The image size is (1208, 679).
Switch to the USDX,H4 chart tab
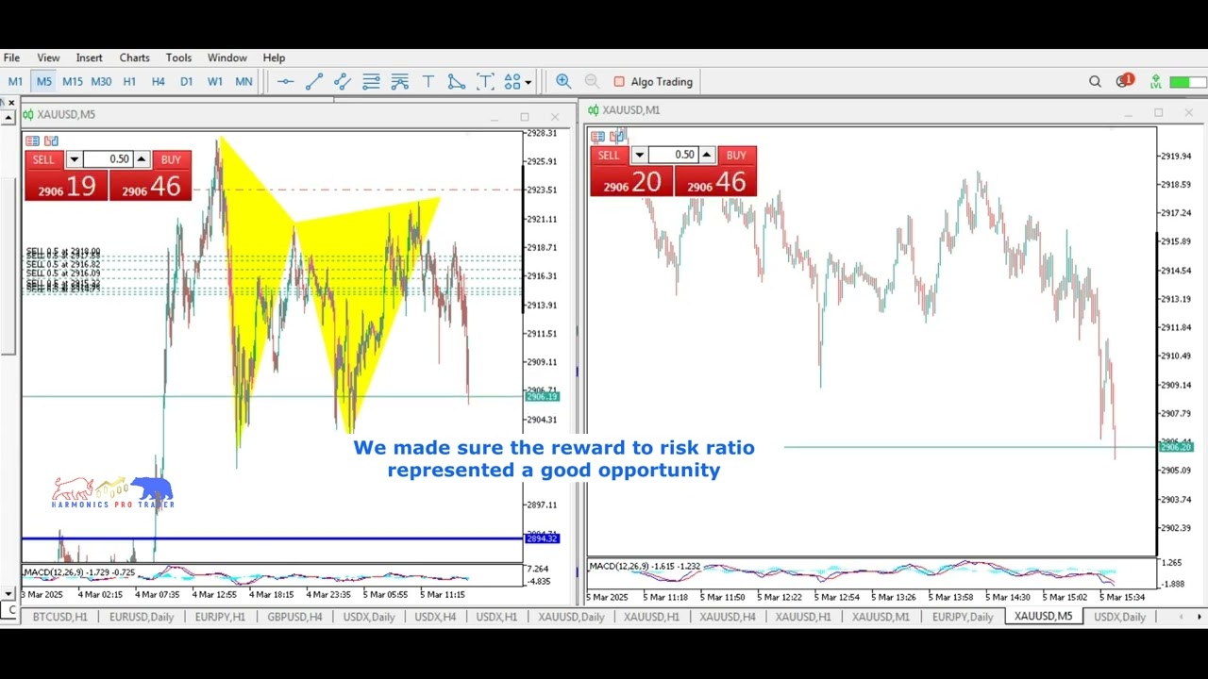pos(435,617)
